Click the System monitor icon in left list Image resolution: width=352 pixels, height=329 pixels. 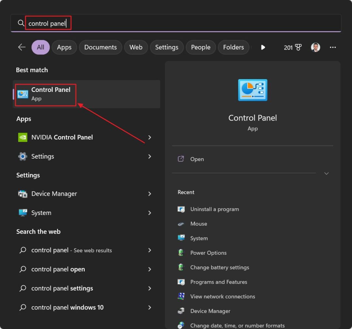[23, 213]
